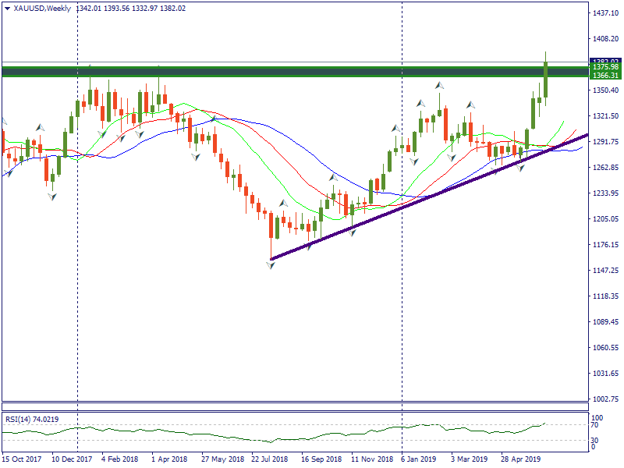Screen dimensions: 624x468
Task: Click the XAUUSD,Weekly chart title
Action: coord(42,9)
